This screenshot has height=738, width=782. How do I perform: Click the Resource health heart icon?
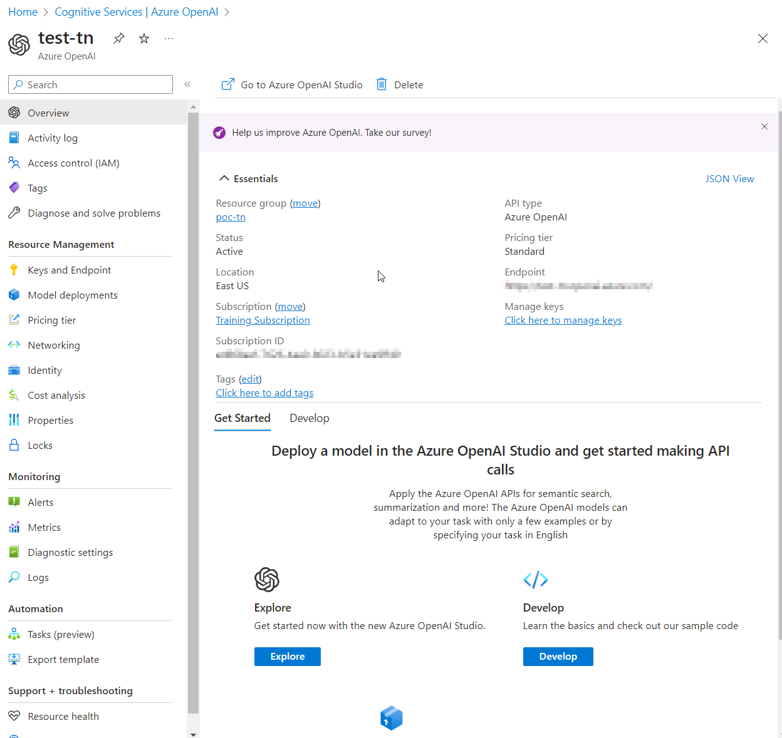[x=14, y=716]
